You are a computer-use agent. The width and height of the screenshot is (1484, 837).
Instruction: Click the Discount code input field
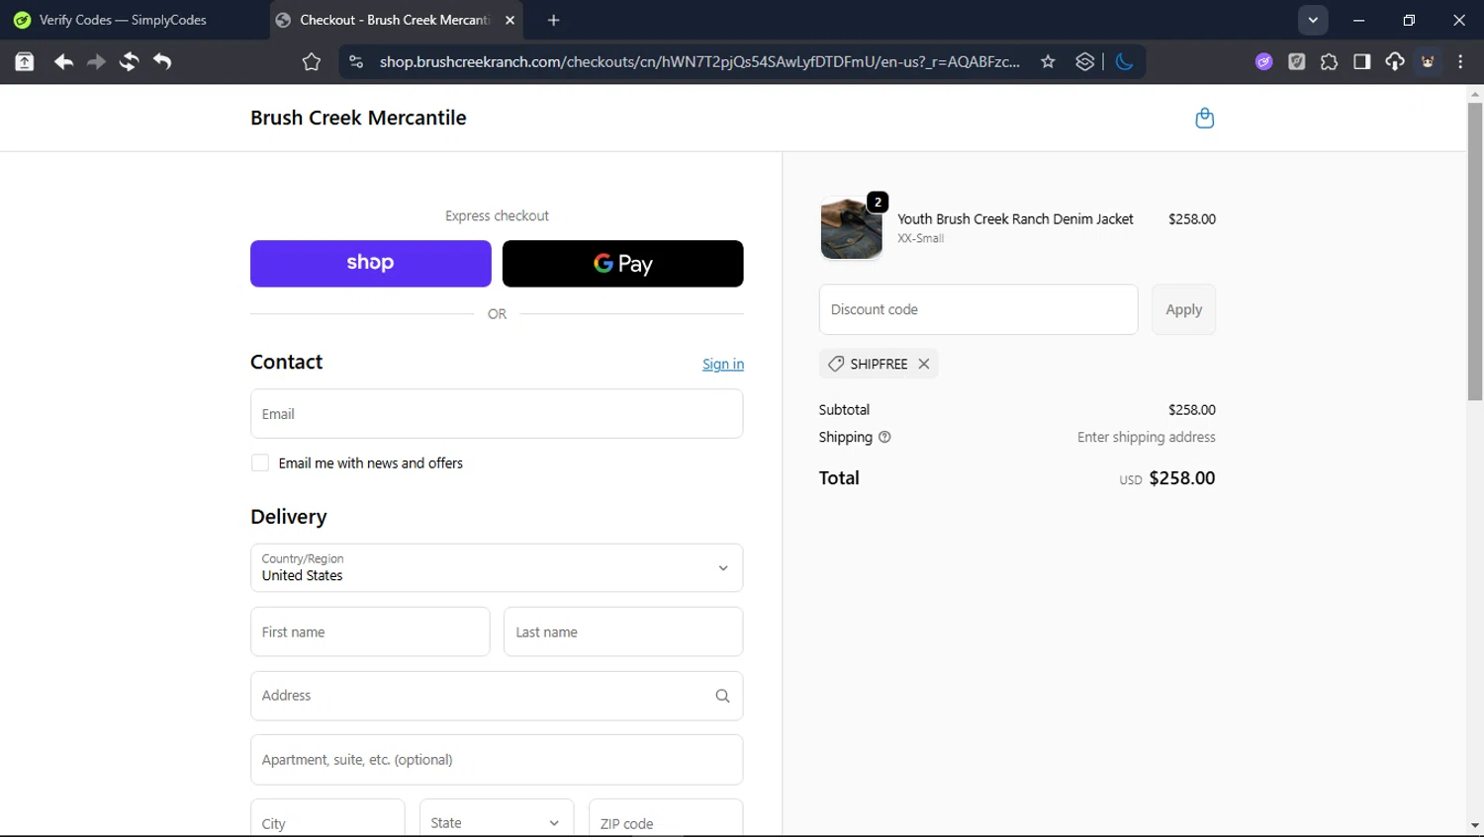(978, 309)
